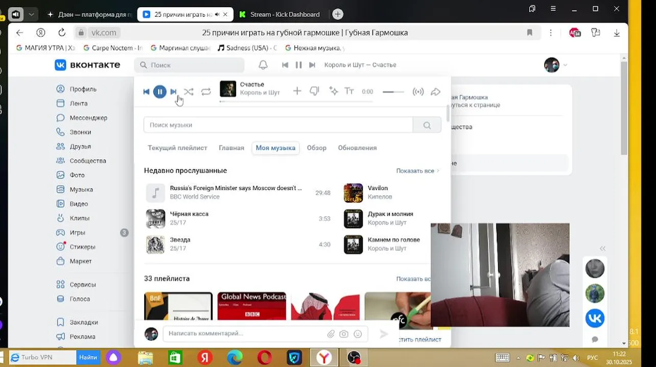Open emoji picker in comment box

click(x=358, y=334)
